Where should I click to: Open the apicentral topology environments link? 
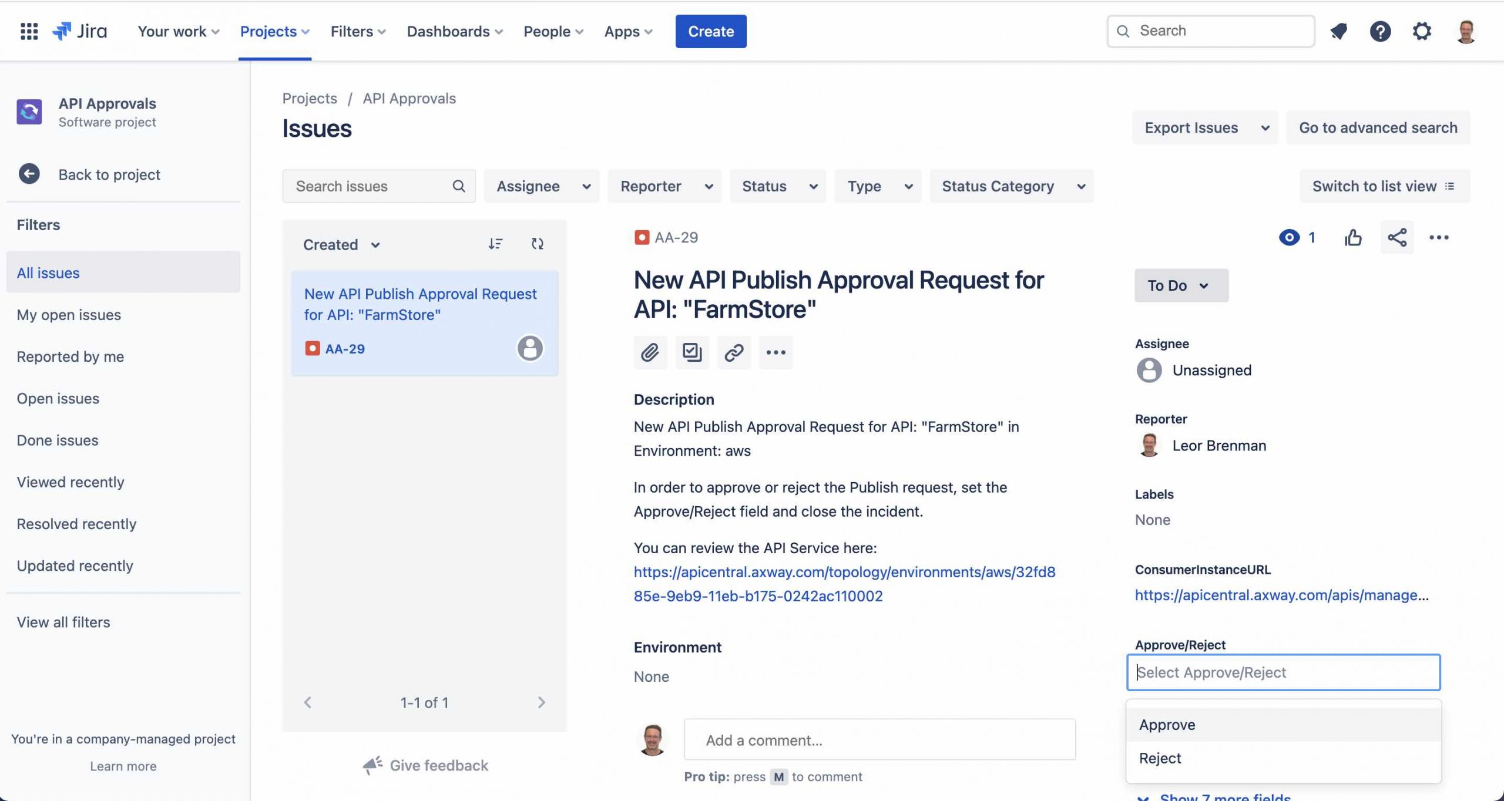(844, 584)
